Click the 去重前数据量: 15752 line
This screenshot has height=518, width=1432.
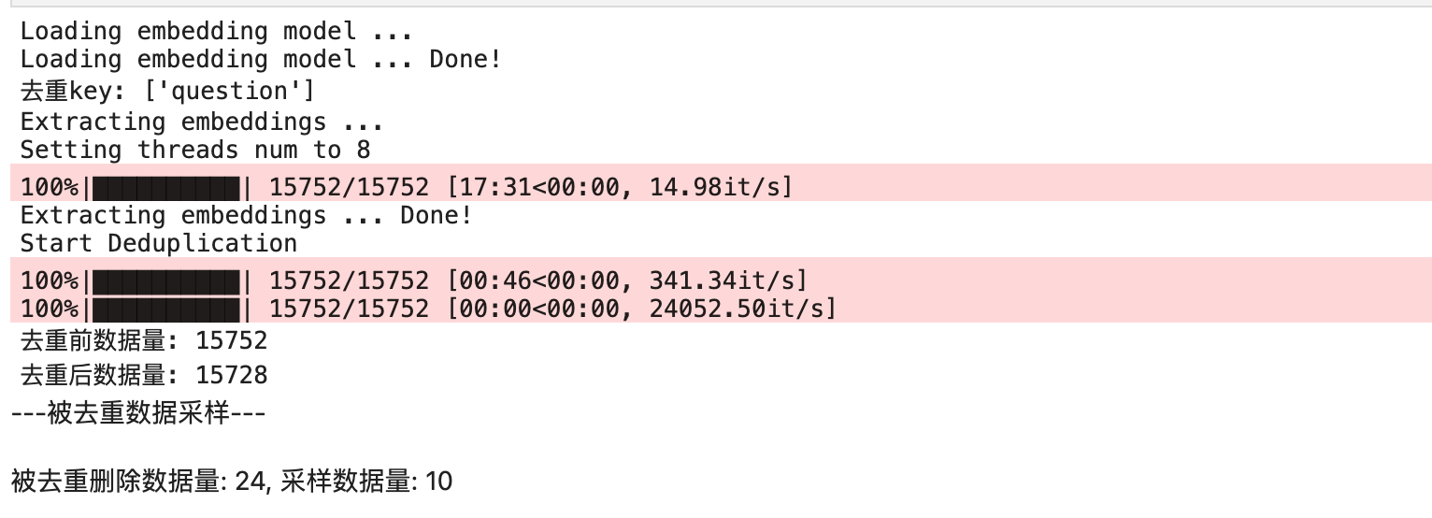[144, 340]
